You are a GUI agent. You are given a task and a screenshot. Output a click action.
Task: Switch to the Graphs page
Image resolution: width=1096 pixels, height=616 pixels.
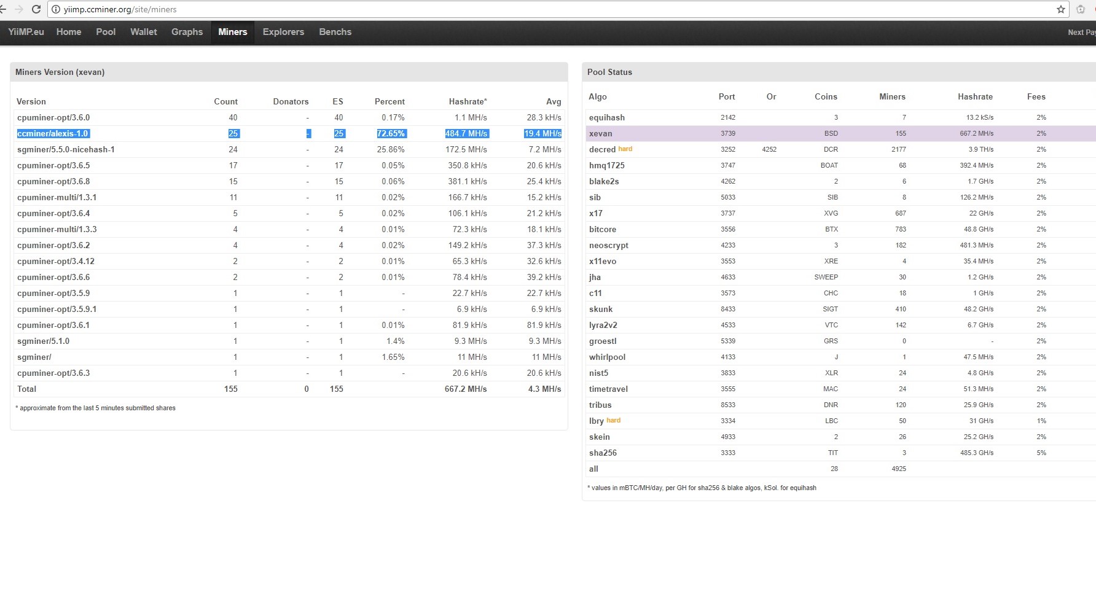(x=187, y=32)
